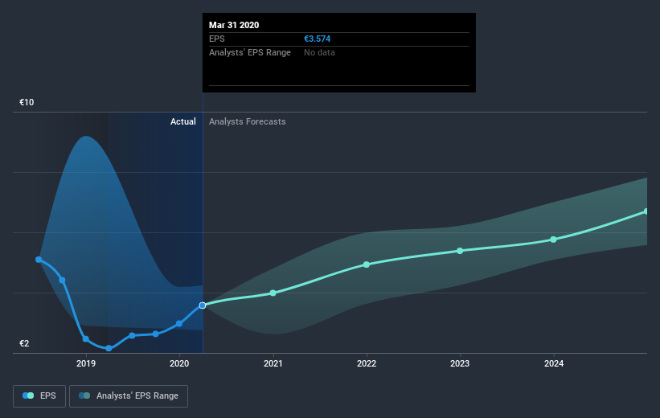
Task: Click the lowest EPS point after 2019
Action: (109, 348)
